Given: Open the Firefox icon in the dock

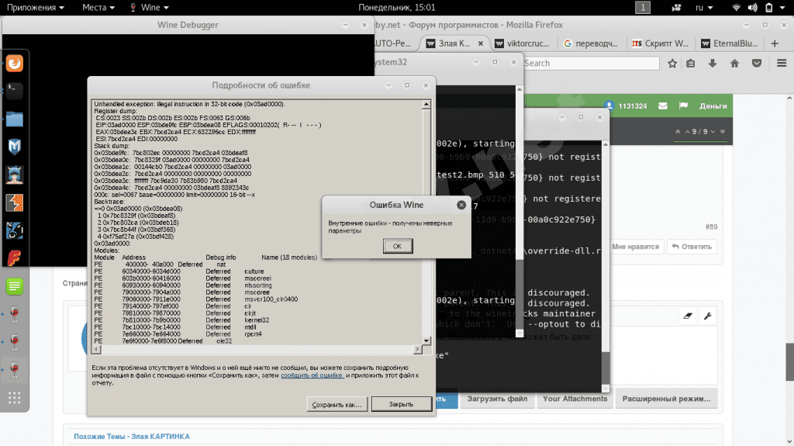Looking at the screenshot, I should click(x=14, y=64).
